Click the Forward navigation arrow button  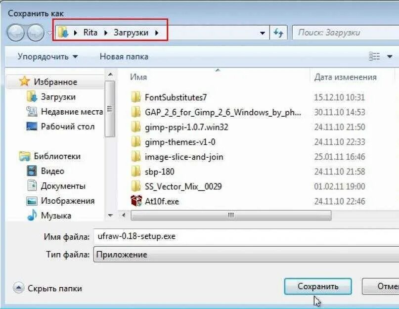point(36,33)
